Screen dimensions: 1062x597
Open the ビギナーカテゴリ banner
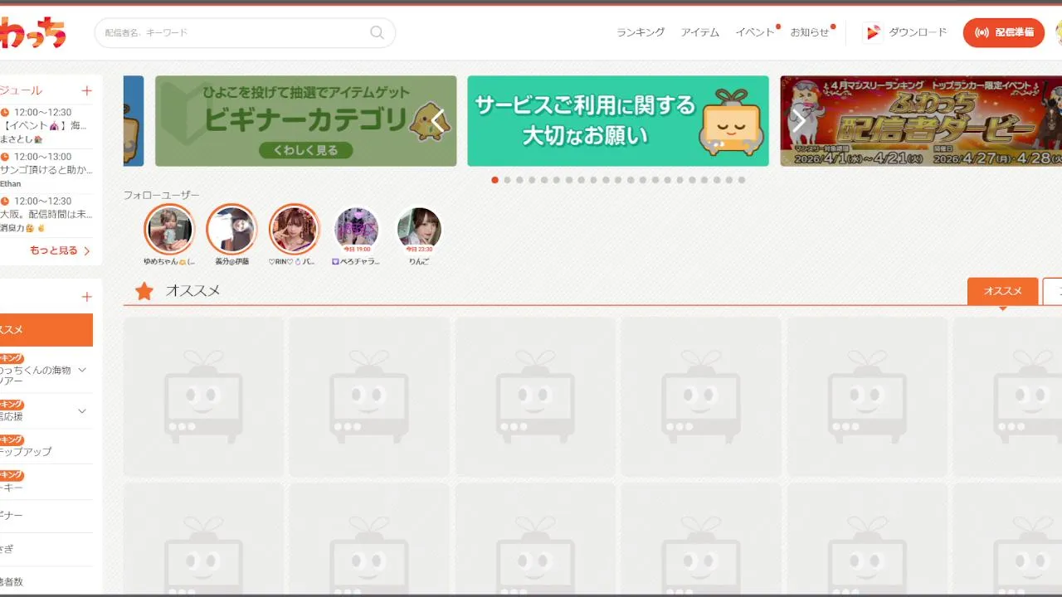tap(305, 121)
